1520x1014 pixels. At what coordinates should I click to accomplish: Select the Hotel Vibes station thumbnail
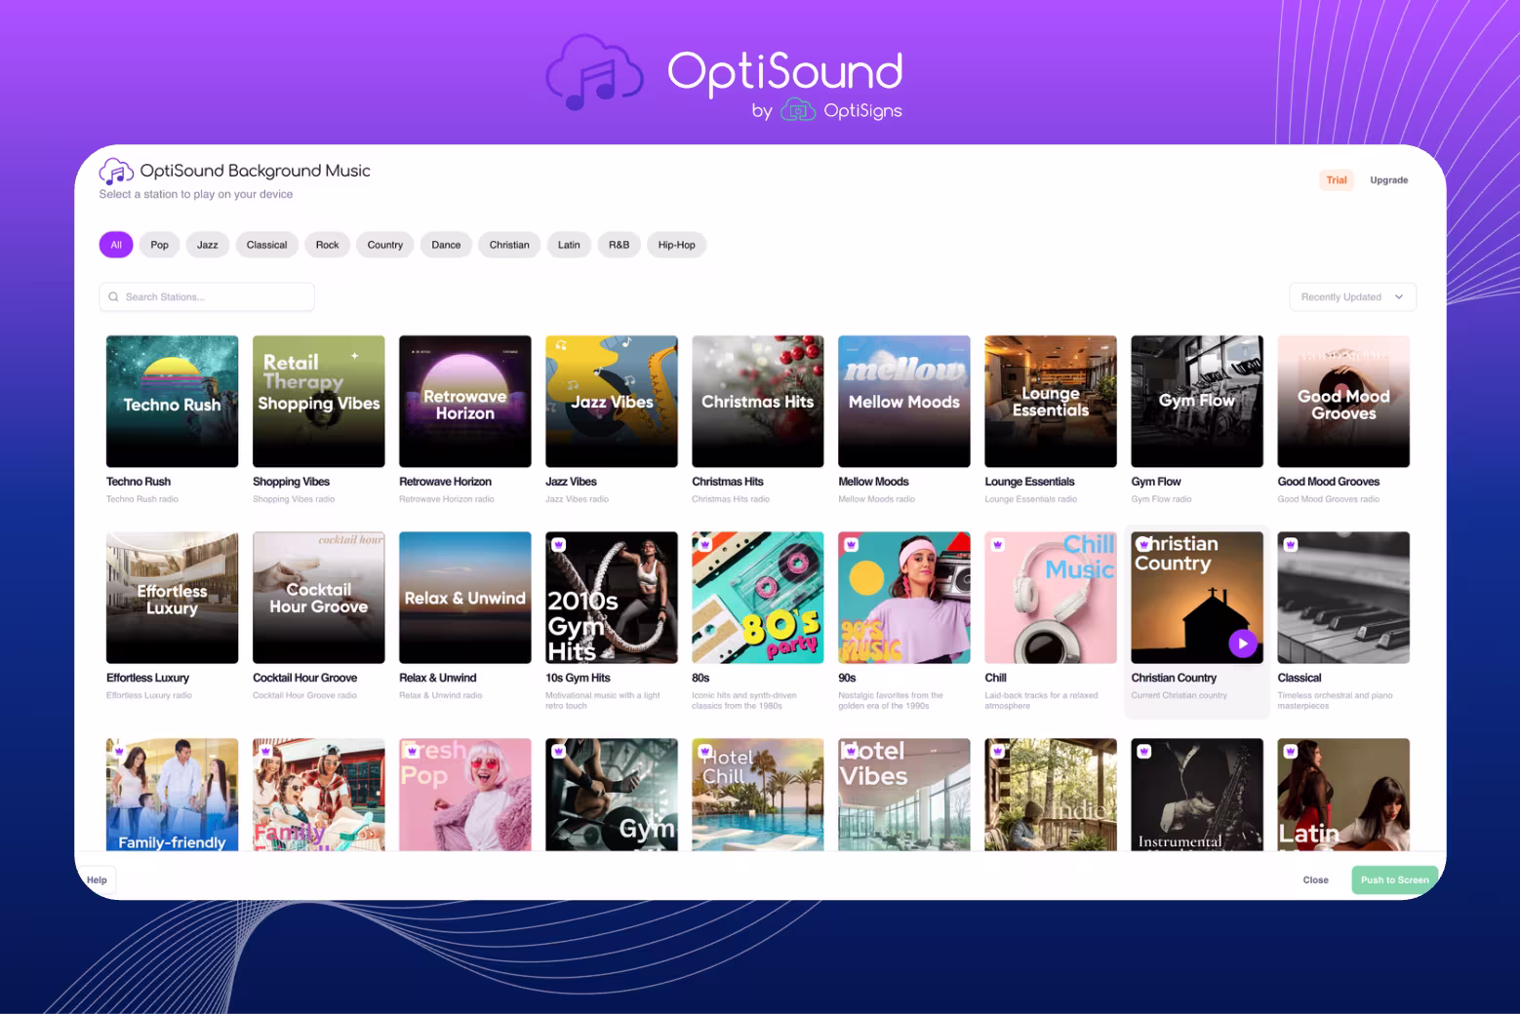pos(904,795)
